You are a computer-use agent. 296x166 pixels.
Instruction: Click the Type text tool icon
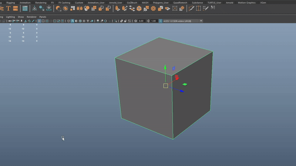(x=8, y=8)
